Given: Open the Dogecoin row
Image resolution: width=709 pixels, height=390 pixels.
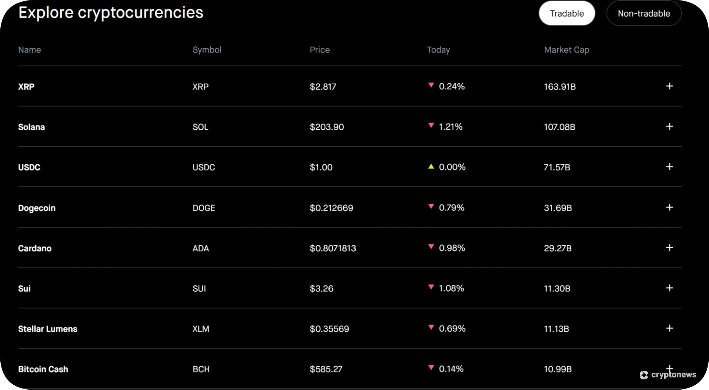Looking at the screenshot, I should [x=37, y=208].
